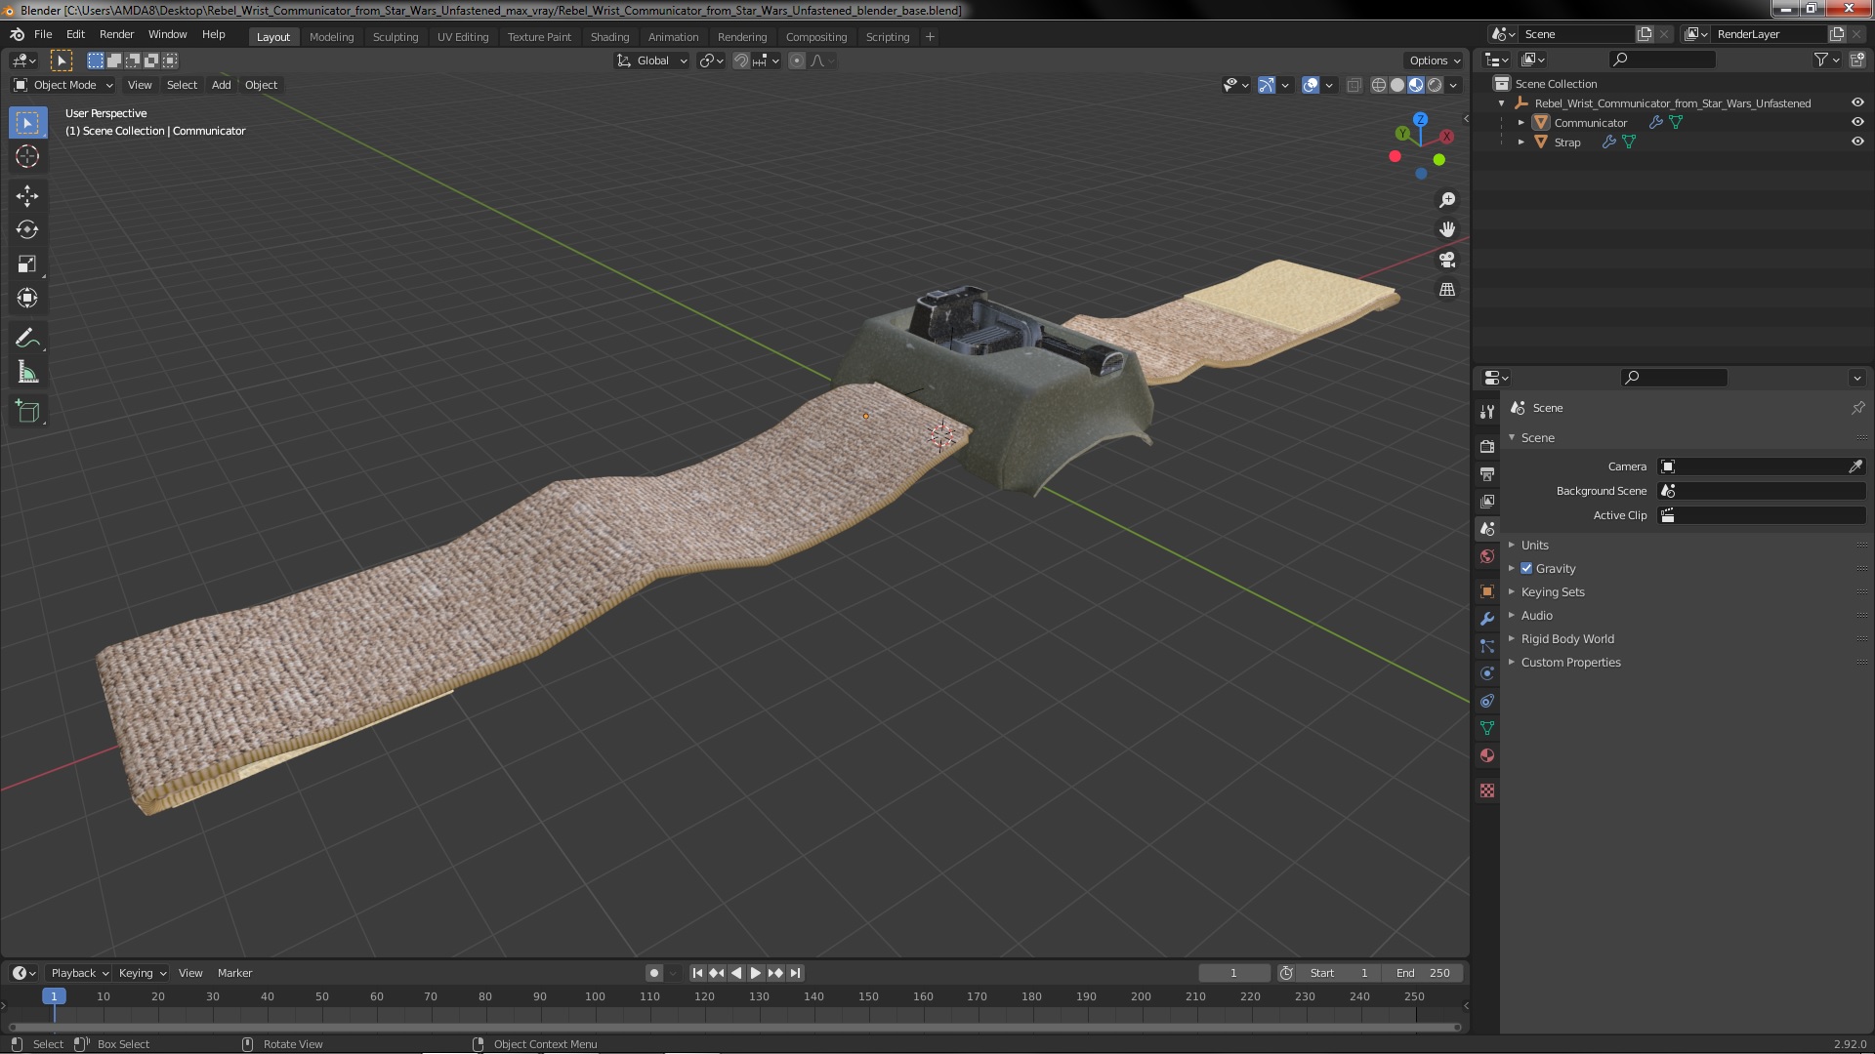Image resolution: width=1875 pixels, height=1054 pixels.
Task: Open the Render properties tab
Action: (1487, 446)
